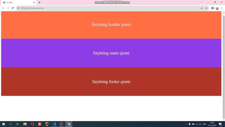
Task: Bookmark this page with the star icon
Action: tap(206, 8)
